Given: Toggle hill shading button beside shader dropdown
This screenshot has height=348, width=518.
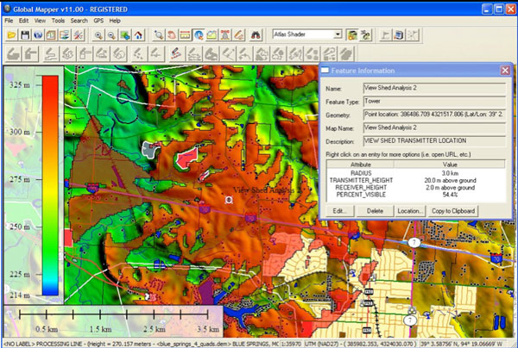Looking at the screenshot, I should click(352, 35).
